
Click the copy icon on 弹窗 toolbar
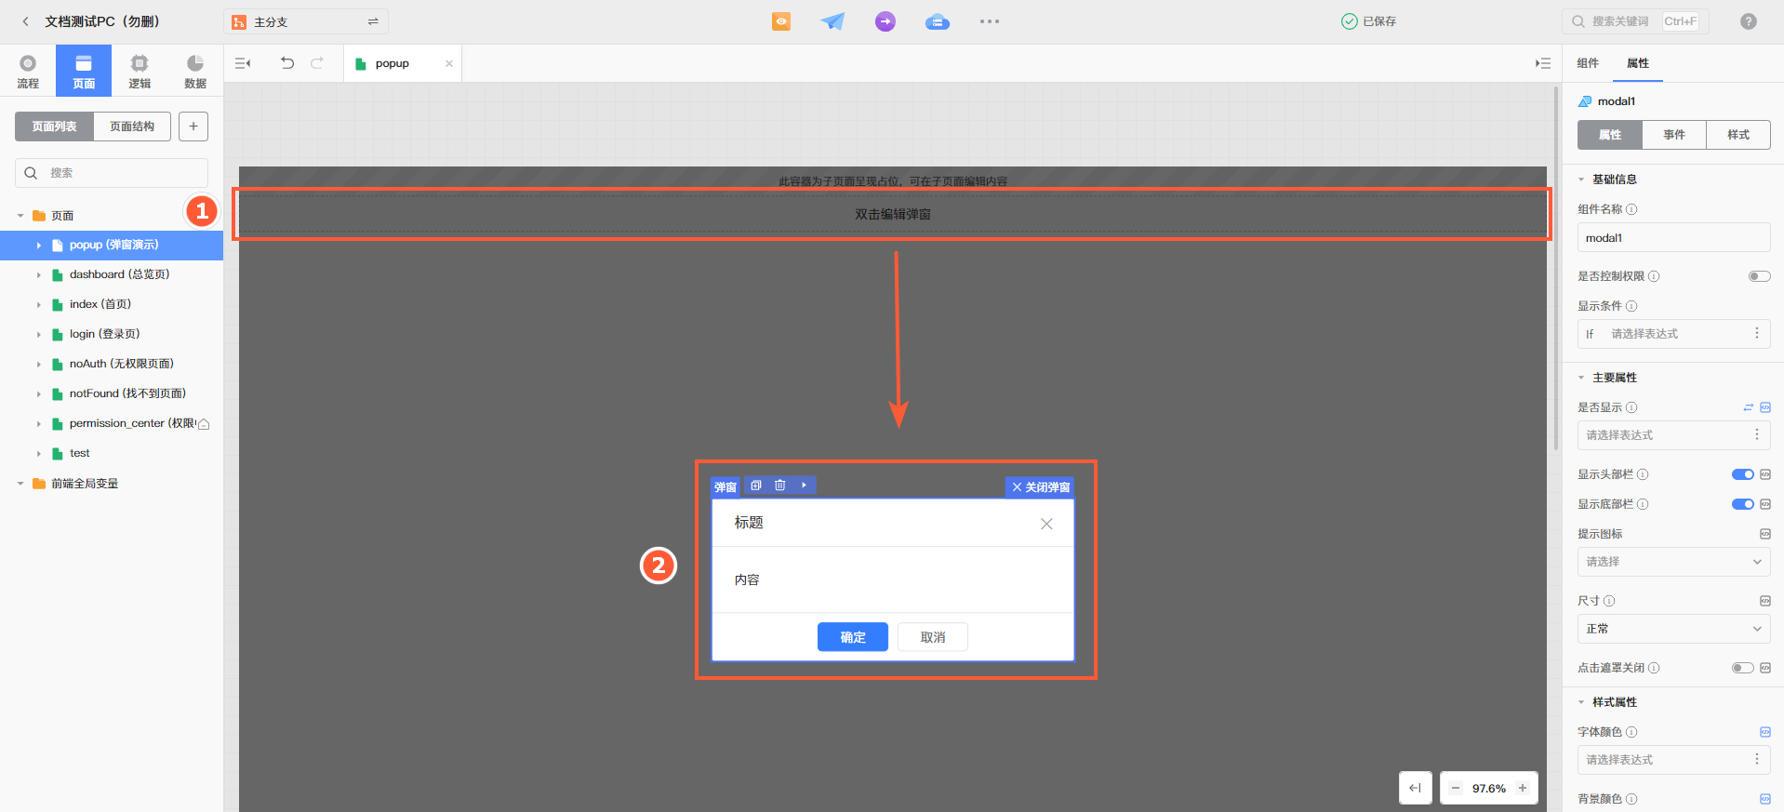(756, 486)
